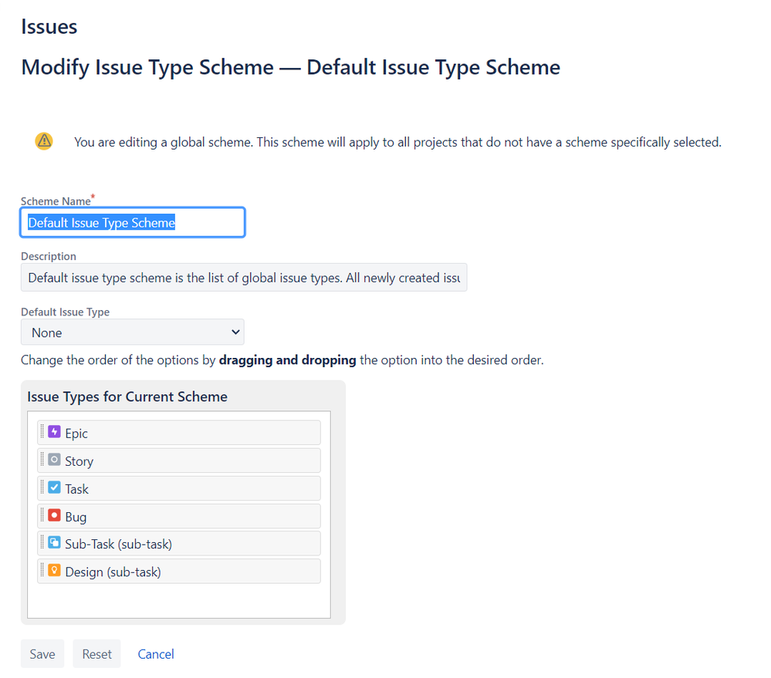Click the Sub-Task issue type icon
Screen dimensions: 771x678
click(x=54, y=543)
